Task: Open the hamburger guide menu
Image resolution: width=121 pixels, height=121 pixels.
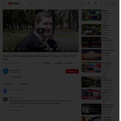Action: 4,3
